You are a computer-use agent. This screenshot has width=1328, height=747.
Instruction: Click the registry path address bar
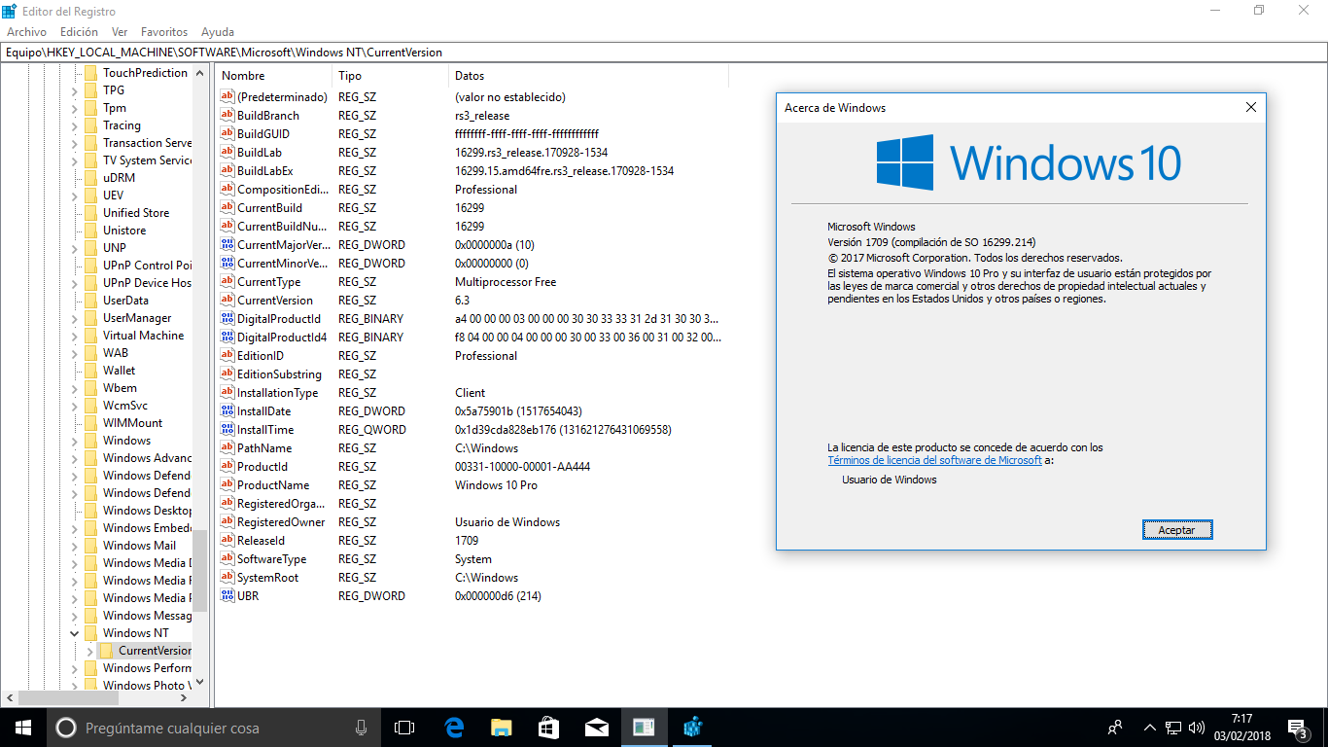(663, 53)
